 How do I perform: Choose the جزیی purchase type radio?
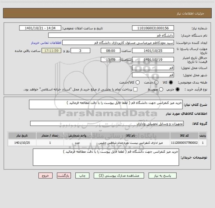(178, 90)
